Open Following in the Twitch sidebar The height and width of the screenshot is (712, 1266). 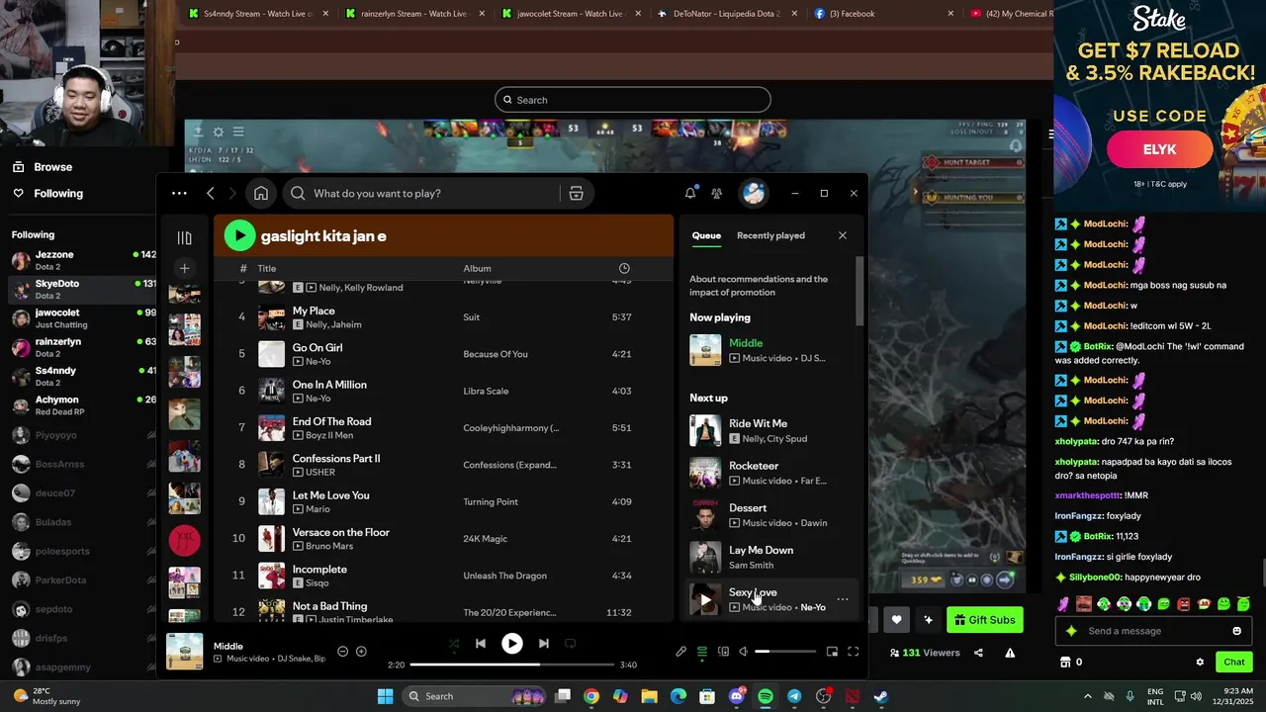pyautogui.click(x=58, y=194)
